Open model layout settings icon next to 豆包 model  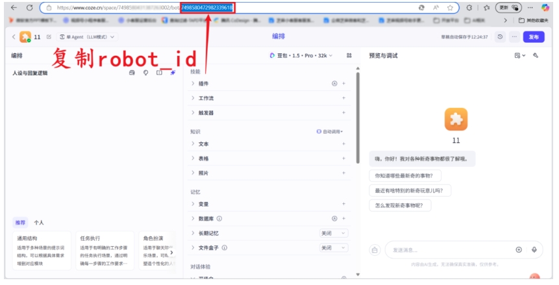(x=349, y=55)
